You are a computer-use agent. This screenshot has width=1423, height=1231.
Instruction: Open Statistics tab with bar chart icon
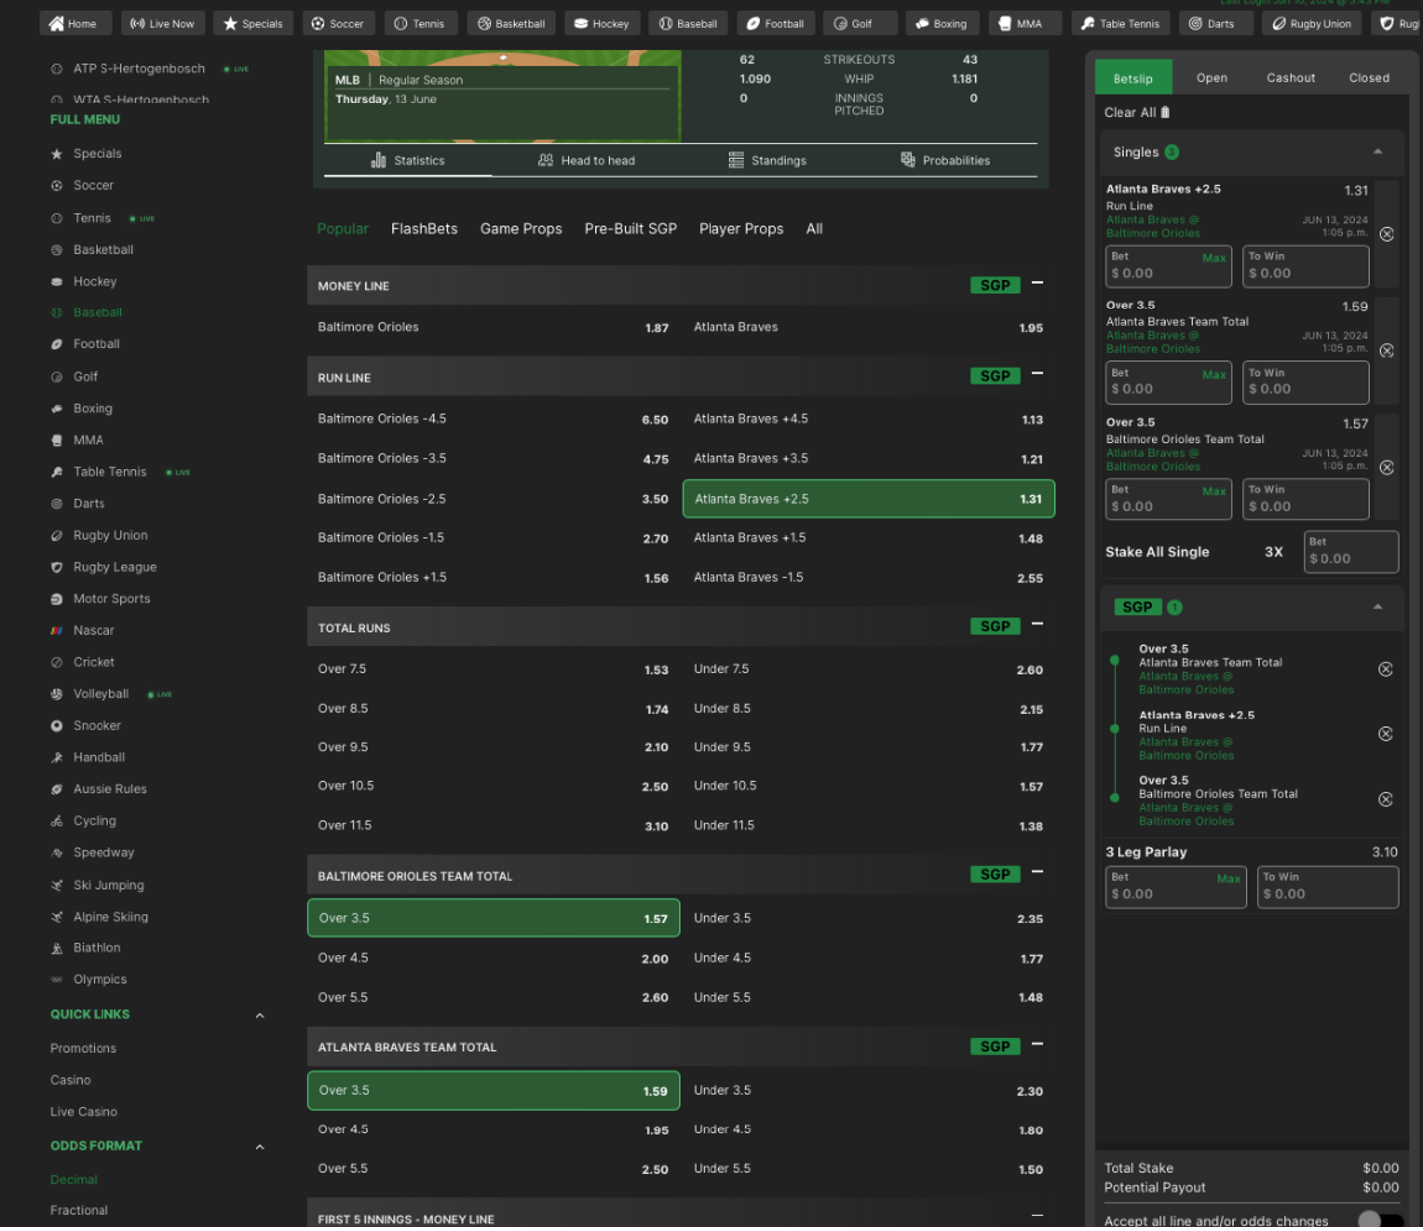click(x=408, y=161)
